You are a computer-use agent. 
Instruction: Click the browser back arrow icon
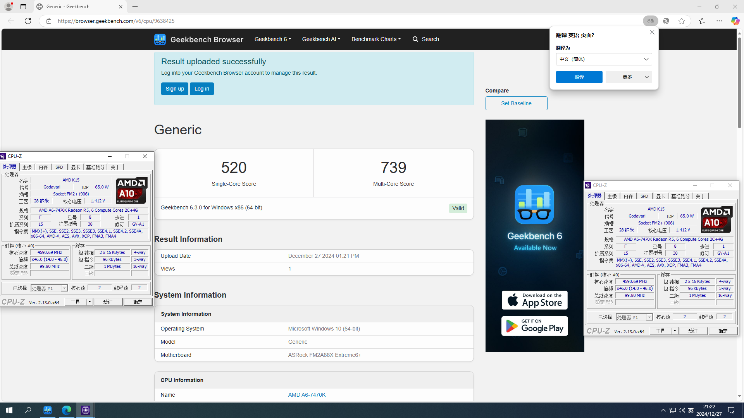[x=11, y=21]
